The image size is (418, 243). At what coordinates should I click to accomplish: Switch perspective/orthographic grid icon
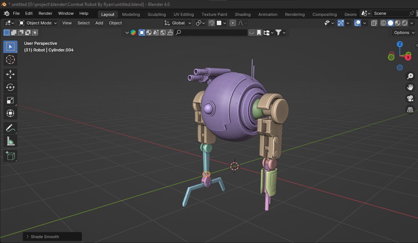[410, 109]
